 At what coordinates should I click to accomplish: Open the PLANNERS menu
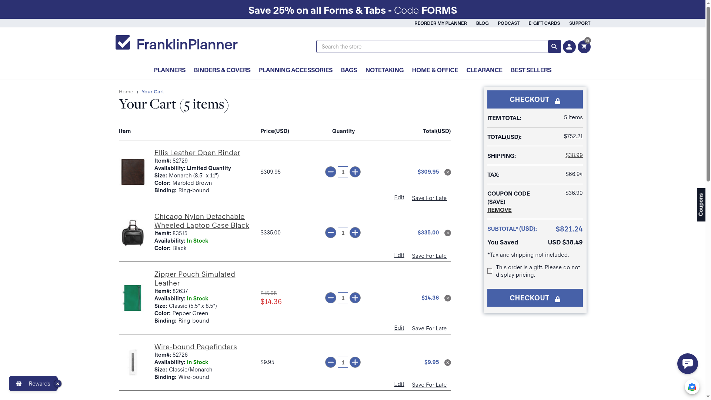(169, 70)
